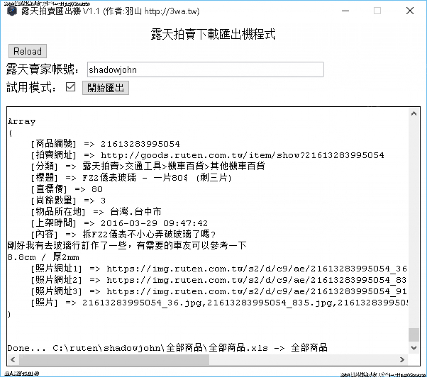Maximize the exporter window
Screen dimensions: 427x377
pos(377,11)
